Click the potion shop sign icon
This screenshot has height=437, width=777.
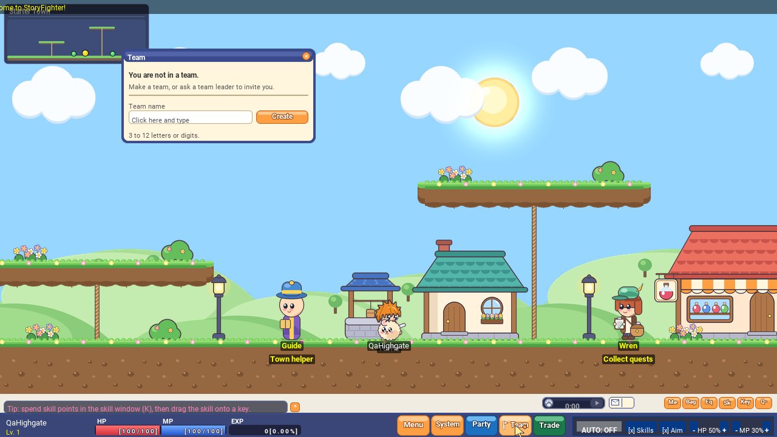tap(666, 291)
